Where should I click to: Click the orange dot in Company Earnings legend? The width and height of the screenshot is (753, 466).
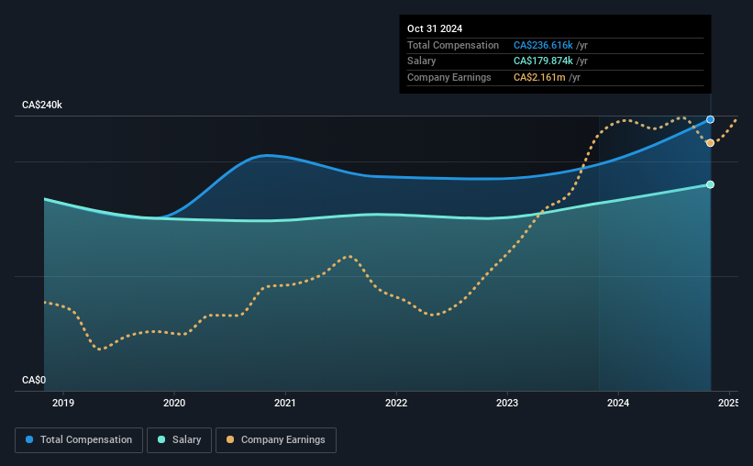[230, 439]
